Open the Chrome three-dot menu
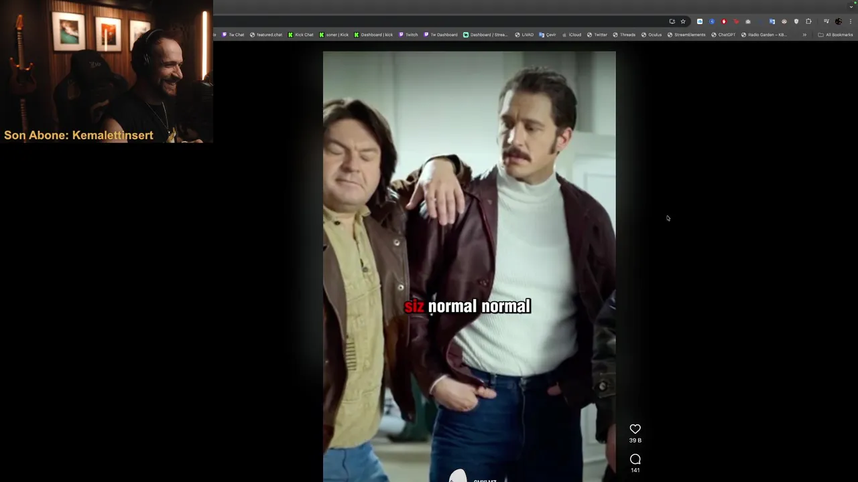This screenshot has height=482, width=858. pos(851,21)
